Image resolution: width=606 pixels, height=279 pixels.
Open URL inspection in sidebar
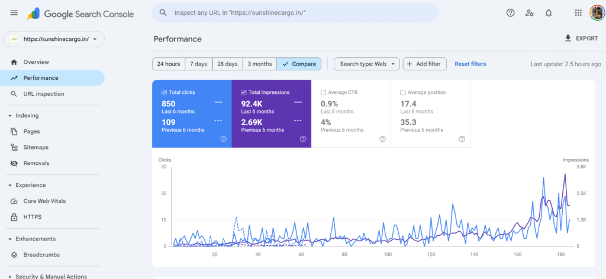point(43,94)
